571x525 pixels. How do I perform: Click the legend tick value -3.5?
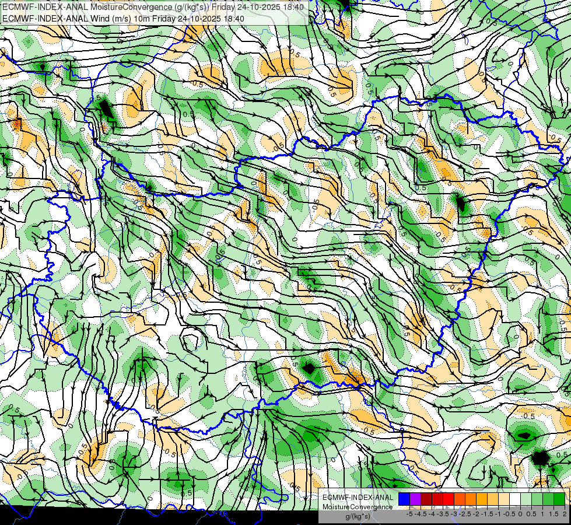443,514
